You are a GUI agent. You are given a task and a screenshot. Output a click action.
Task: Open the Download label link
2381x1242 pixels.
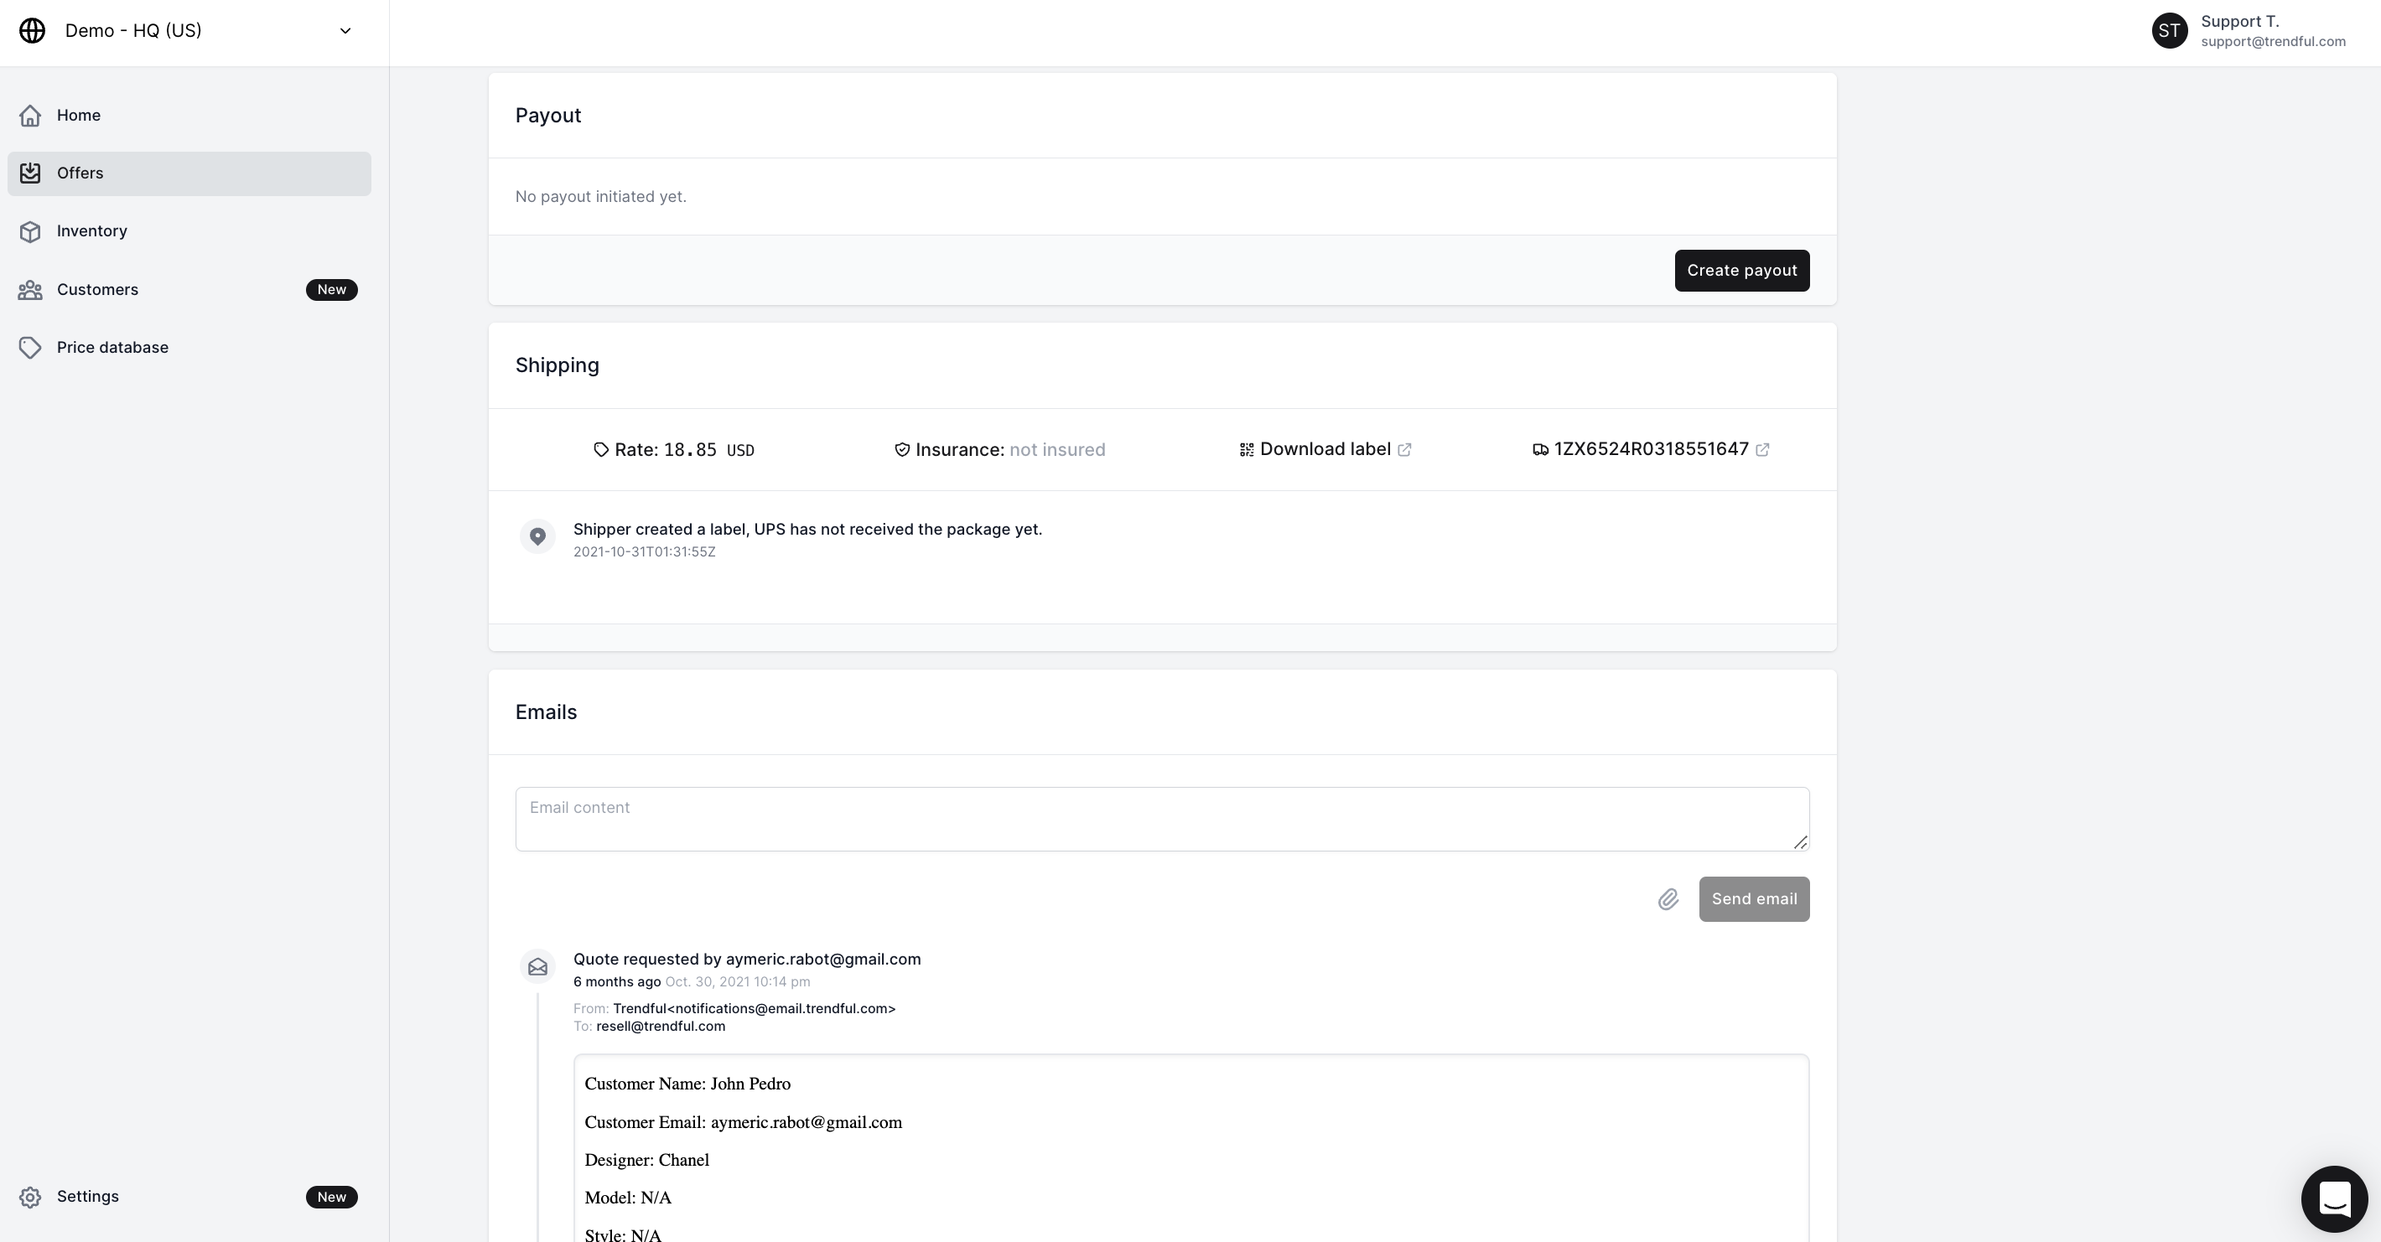pyautogui.click(x=1325, y=449)
